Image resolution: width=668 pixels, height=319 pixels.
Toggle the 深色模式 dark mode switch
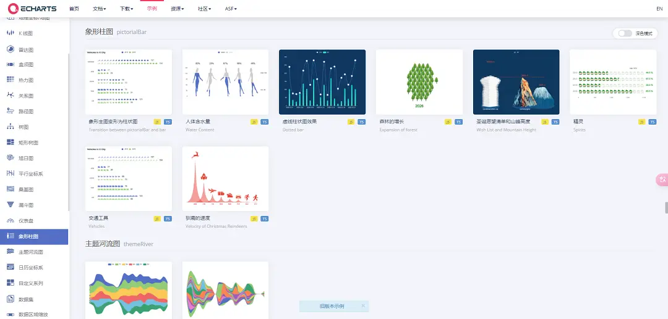(625, 33)
